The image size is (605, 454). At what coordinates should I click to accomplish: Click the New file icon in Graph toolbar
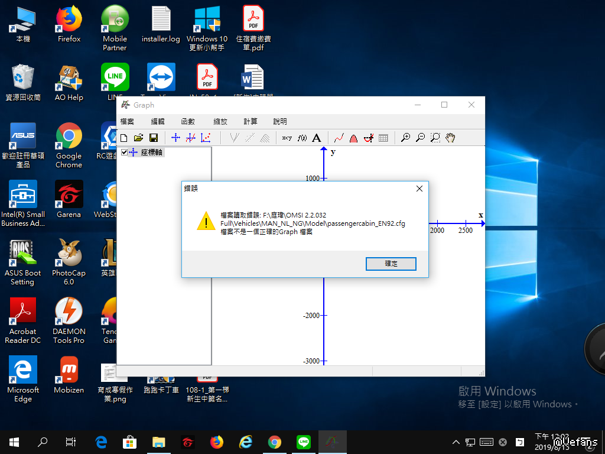[124, 138]
